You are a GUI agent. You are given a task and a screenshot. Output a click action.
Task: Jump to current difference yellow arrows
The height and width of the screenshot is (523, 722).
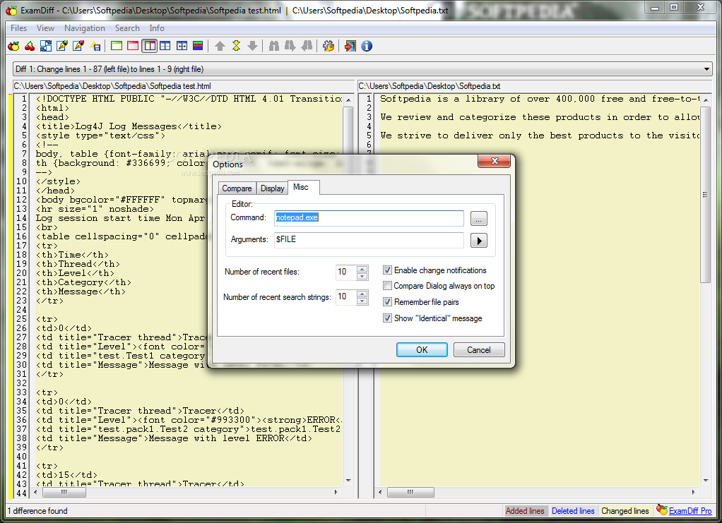point(236,46)
